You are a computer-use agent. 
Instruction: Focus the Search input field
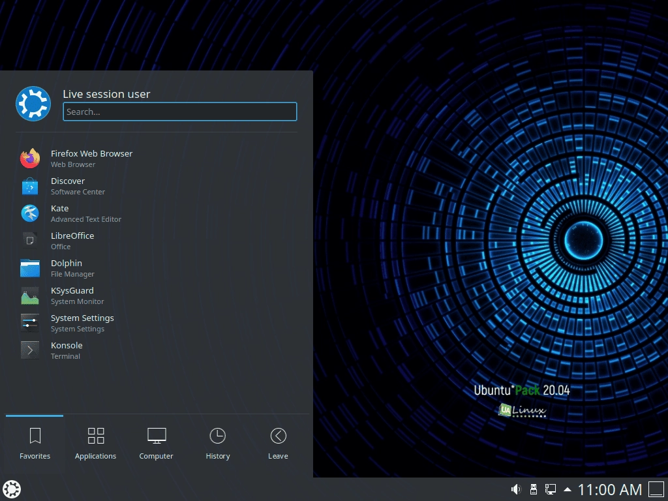[180, 112]
